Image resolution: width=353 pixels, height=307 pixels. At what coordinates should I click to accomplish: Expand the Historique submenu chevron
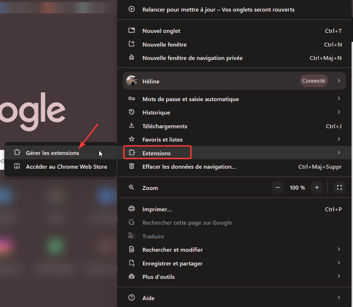click(339, 112)
